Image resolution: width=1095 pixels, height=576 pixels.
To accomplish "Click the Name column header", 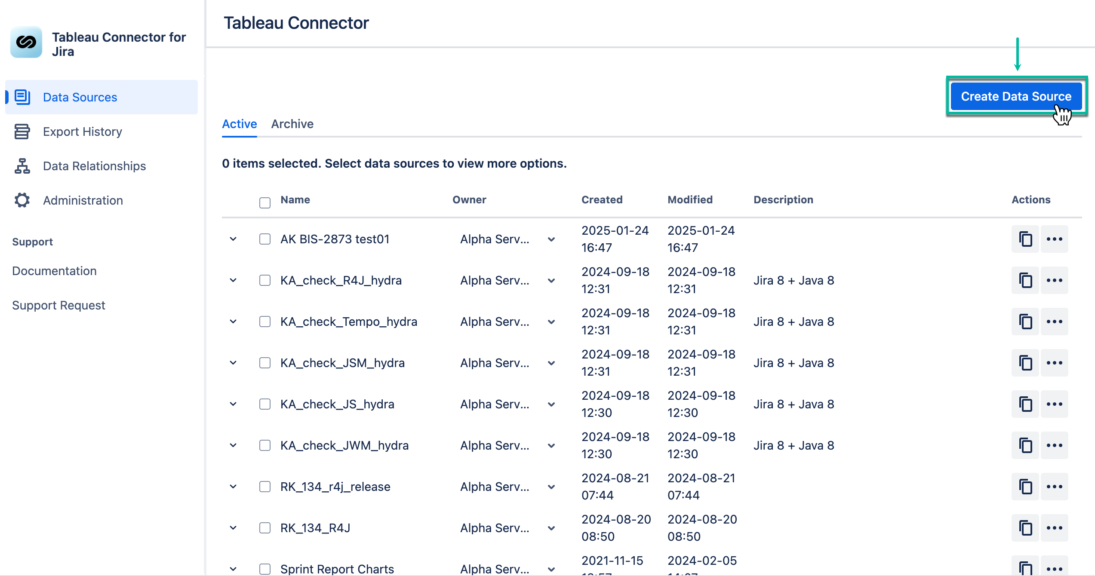I will (x=295, y=199).
